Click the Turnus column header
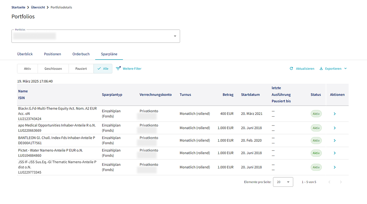 185,95
